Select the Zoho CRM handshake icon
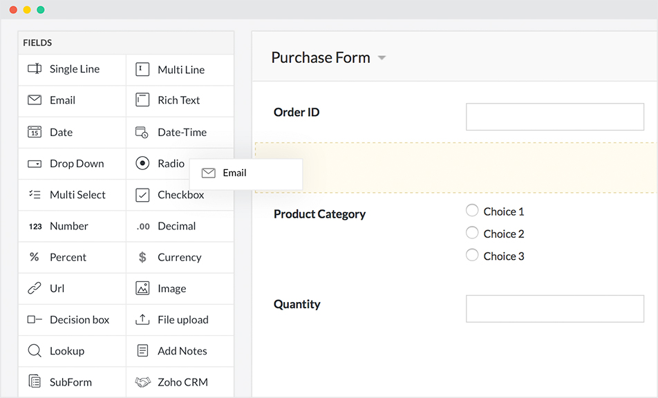The height and width of the screenshot is (398, 658). 142,382
